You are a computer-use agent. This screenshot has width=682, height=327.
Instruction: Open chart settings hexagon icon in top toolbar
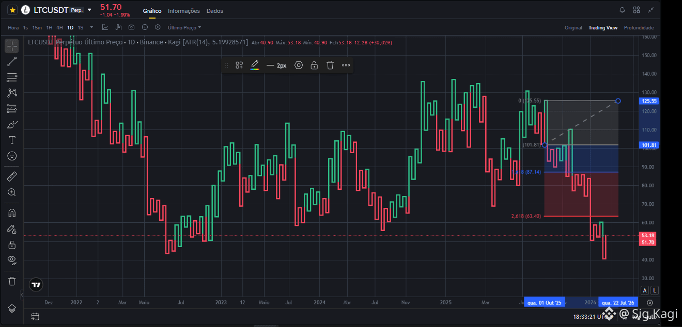(x=158, y=27)
